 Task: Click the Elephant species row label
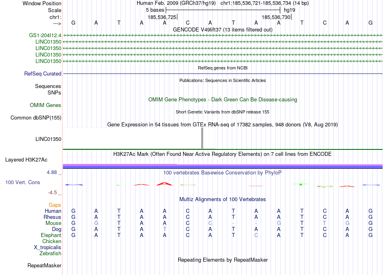click(x=51, y=235)
